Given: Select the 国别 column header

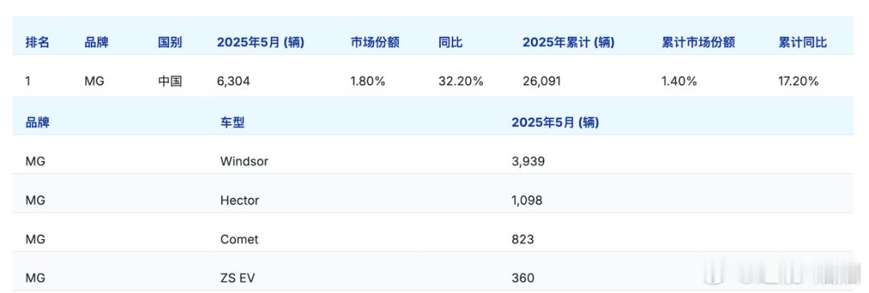Looking at the screenshot, I should (170, 43).
